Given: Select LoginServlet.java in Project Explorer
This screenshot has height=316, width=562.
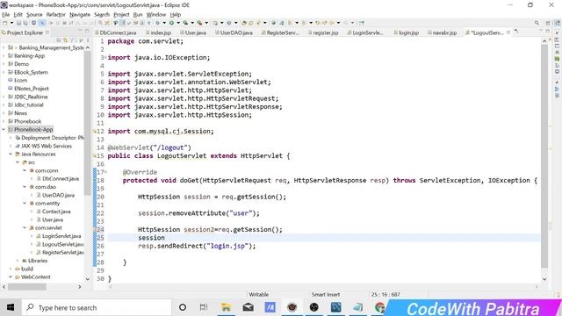Looking at the screenshot, I should click(x=61, y=236).
